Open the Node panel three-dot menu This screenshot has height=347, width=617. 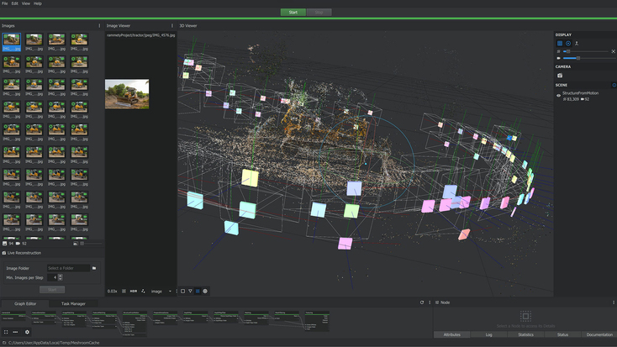pyautogui.click(x=613, y=302)
